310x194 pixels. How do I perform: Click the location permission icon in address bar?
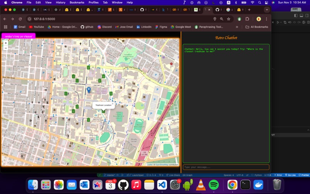pyautogui.click(x=215, y=19)
